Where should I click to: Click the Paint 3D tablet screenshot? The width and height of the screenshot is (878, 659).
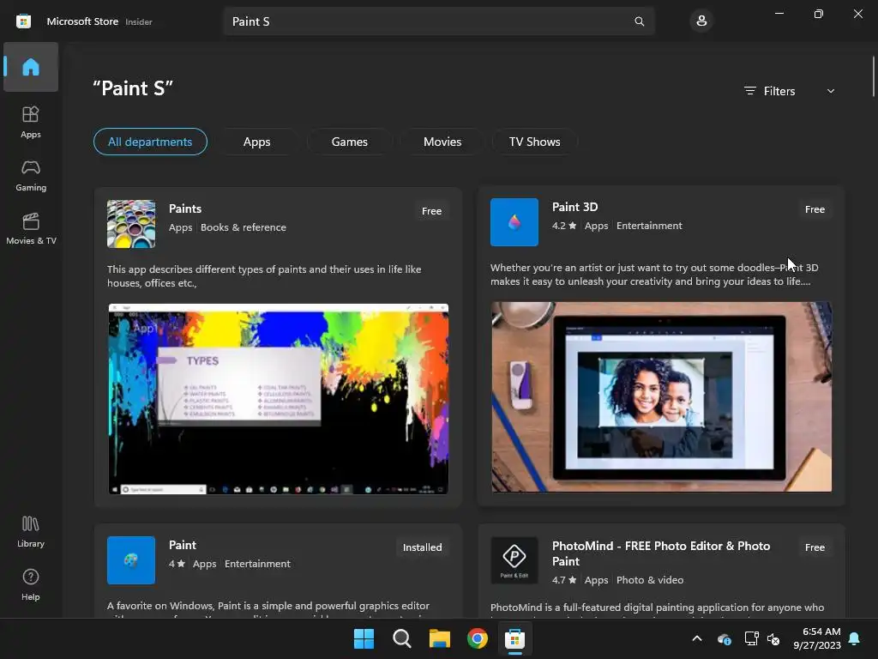pos(661,396)
